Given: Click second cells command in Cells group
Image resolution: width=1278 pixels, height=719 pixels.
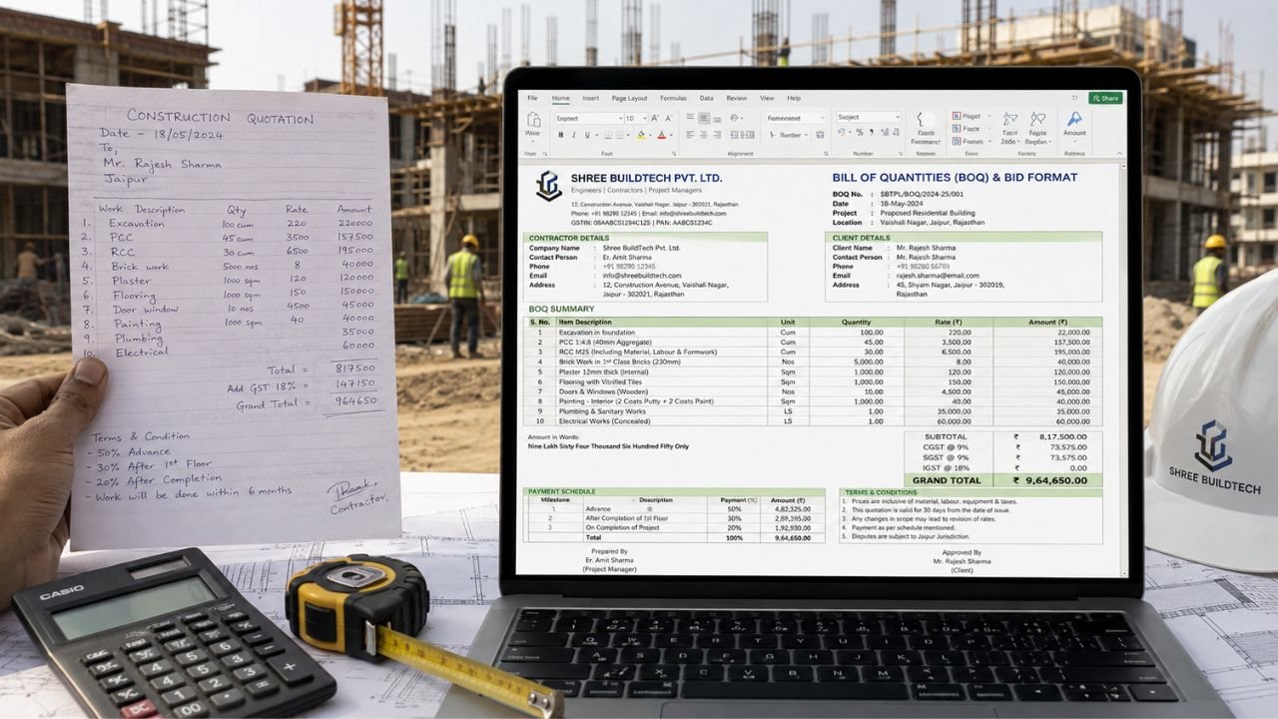Looking at the screenshot, I should (971, 129).
